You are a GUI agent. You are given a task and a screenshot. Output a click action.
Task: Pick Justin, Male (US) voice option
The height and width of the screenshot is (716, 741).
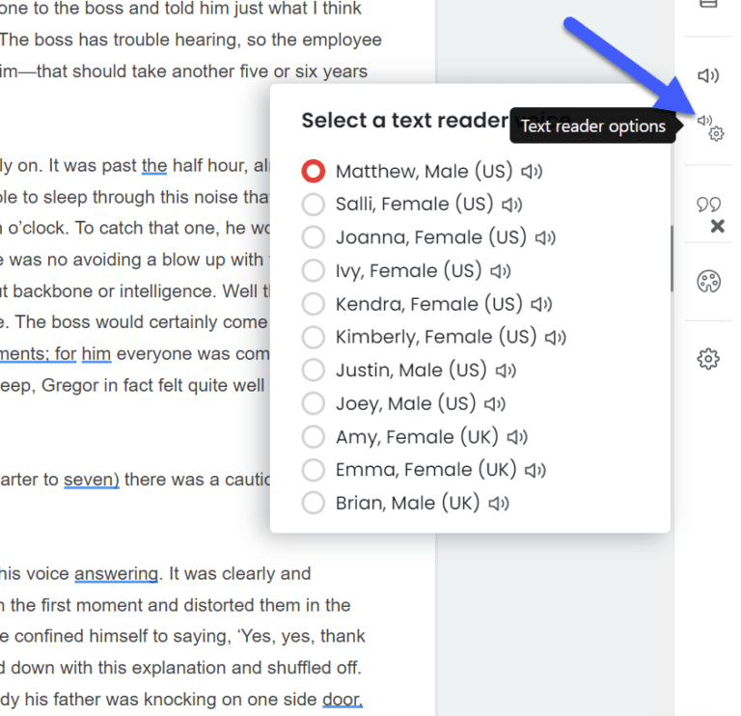[314, 371]
